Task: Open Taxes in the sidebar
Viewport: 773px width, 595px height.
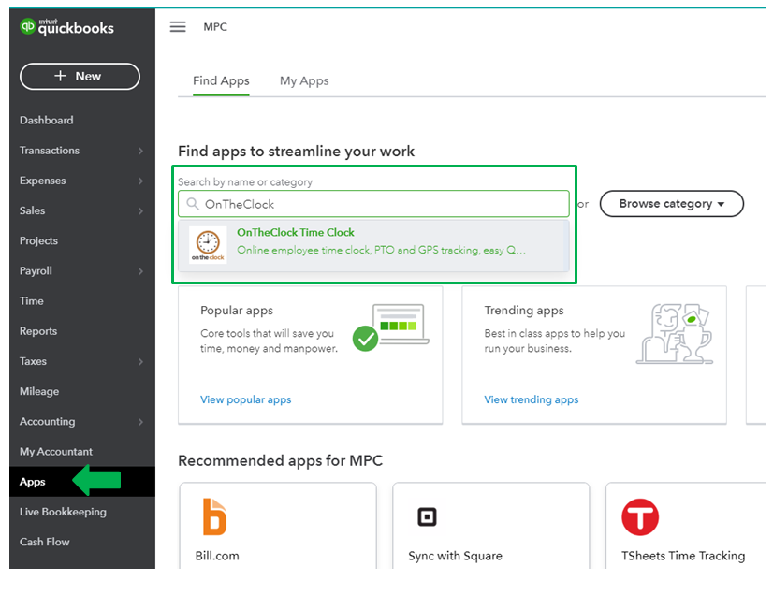Action: tap(33, 361)
